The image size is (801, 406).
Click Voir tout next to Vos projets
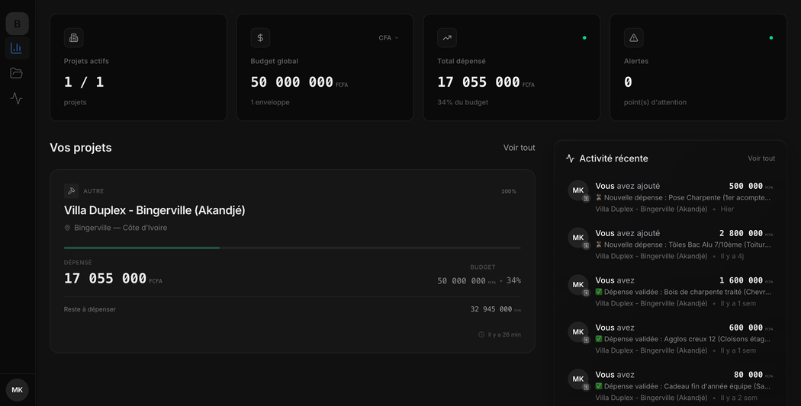point(519,148)
